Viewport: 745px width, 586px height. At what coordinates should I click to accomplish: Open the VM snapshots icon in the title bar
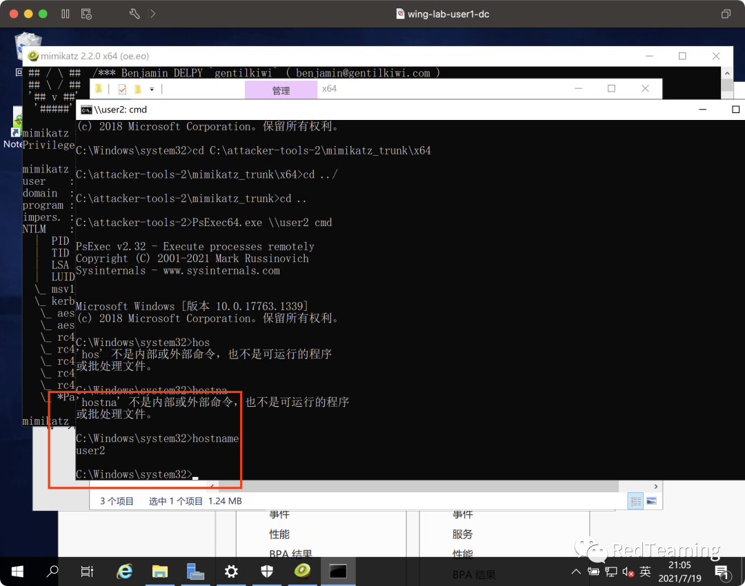pyautogui.click(x=86, y=14)
